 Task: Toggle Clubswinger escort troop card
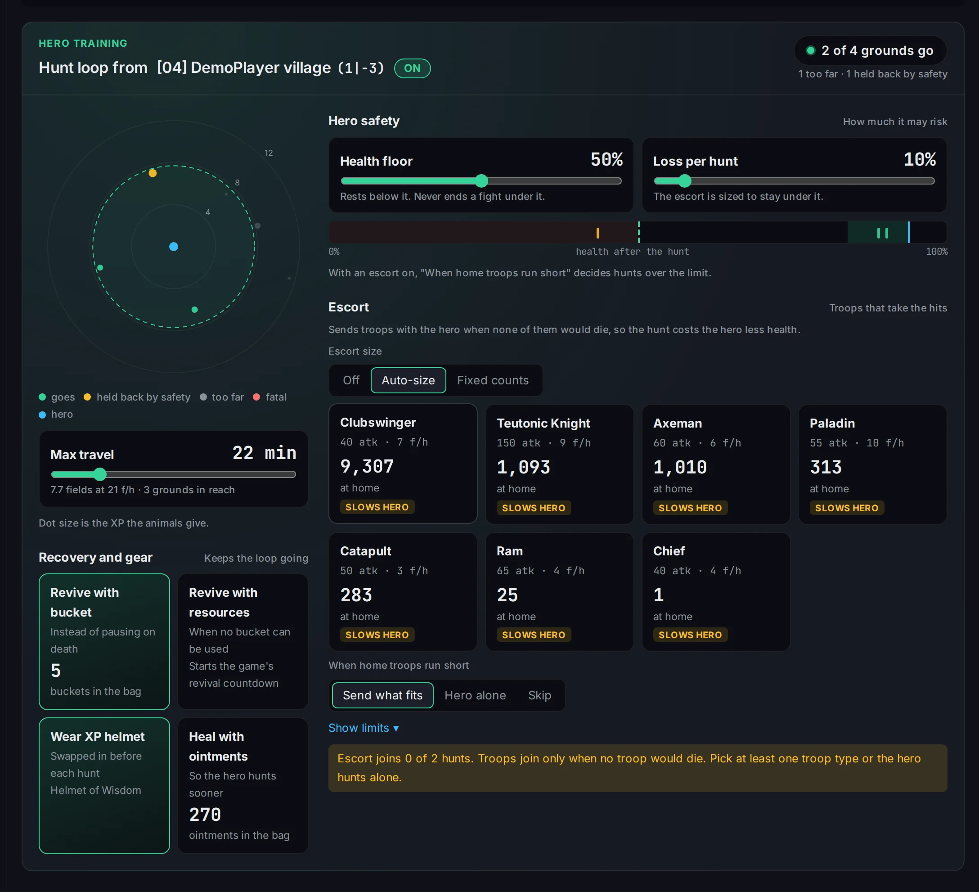[x=403, y=464]
